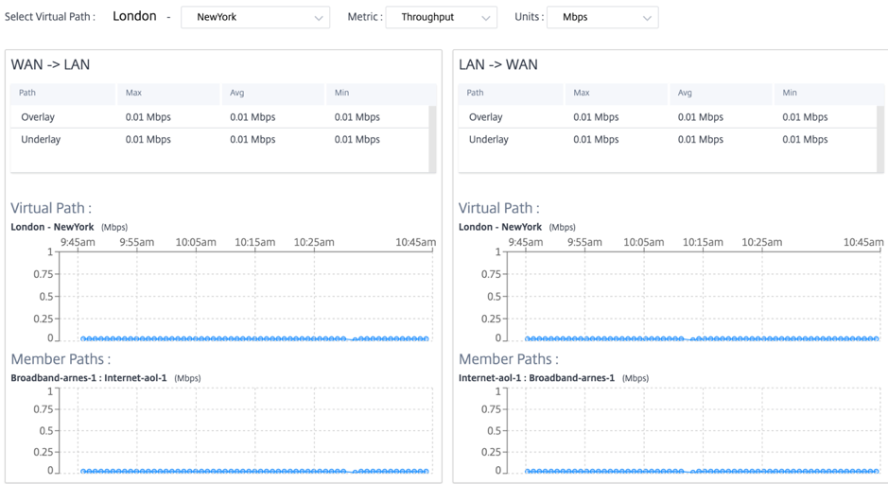Click 'Internet-aol-1 : Broadband-arnes-1' member path title
The height and width of the screenshot is (484, 888).
[x=536, y=377]
